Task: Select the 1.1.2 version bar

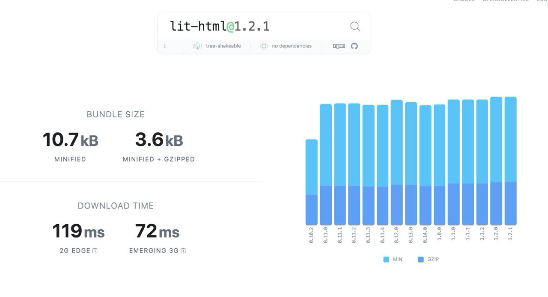Action: (482, 163)
